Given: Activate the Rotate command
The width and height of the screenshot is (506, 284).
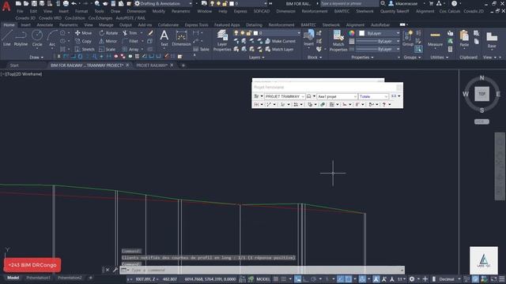Looking at the screenshot, I should pos(108,33).
